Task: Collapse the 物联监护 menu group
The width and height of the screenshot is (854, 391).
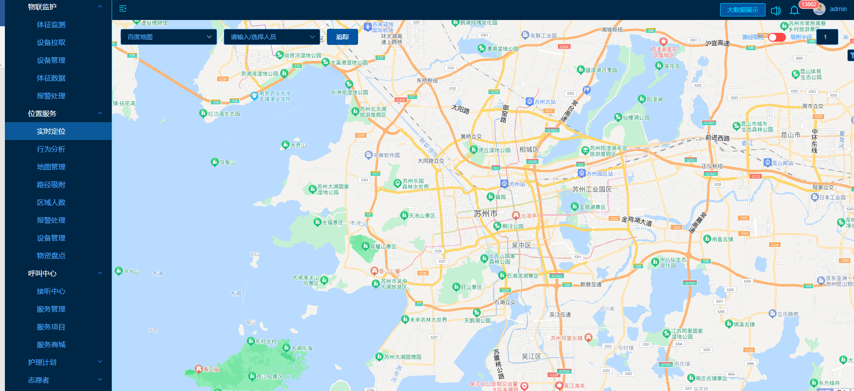Action: click(58, 7)
